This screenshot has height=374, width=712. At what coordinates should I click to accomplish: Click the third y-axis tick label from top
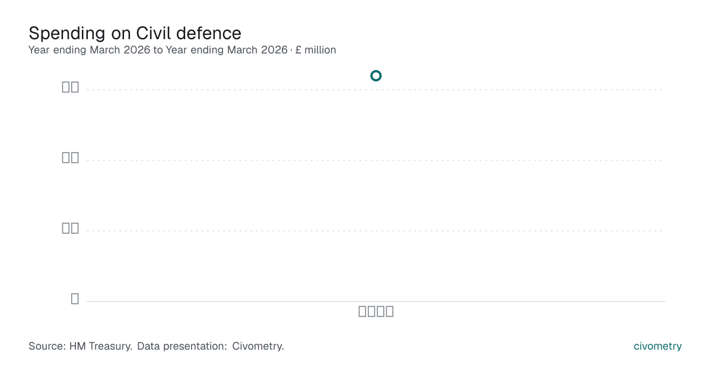(x=71, y=228)
